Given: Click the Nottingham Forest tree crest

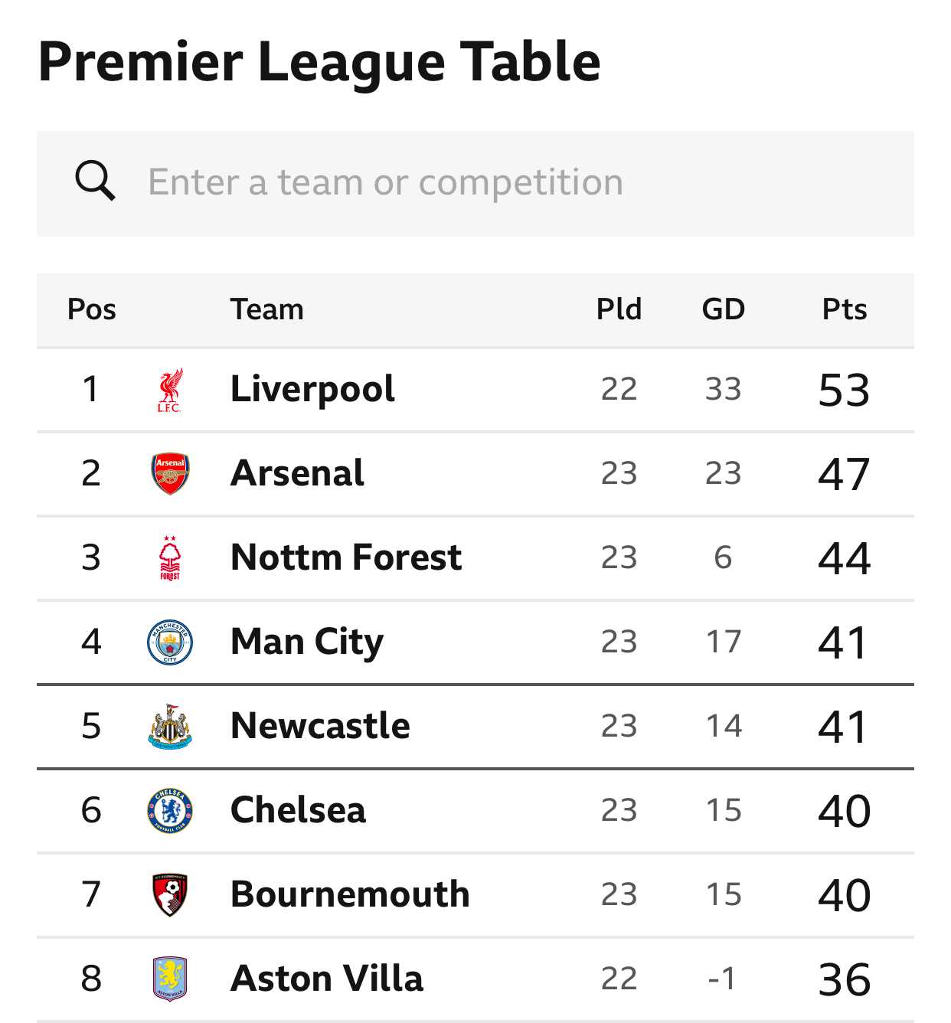Looking at the screenshot, I should (170, 558).
